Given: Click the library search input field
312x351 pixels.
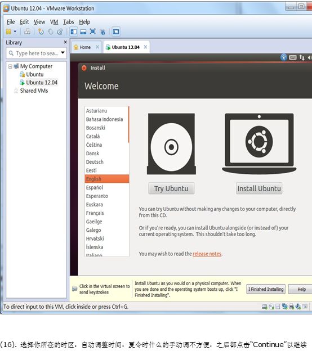Looking at the screenshot, I should tap(35, 53).
